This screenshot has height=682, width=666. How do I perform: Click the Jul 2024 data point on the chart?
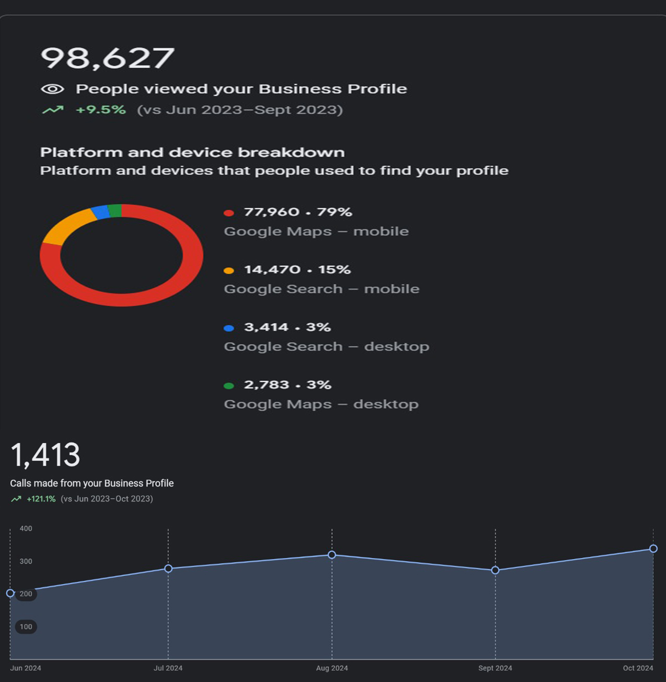[168, 569]
